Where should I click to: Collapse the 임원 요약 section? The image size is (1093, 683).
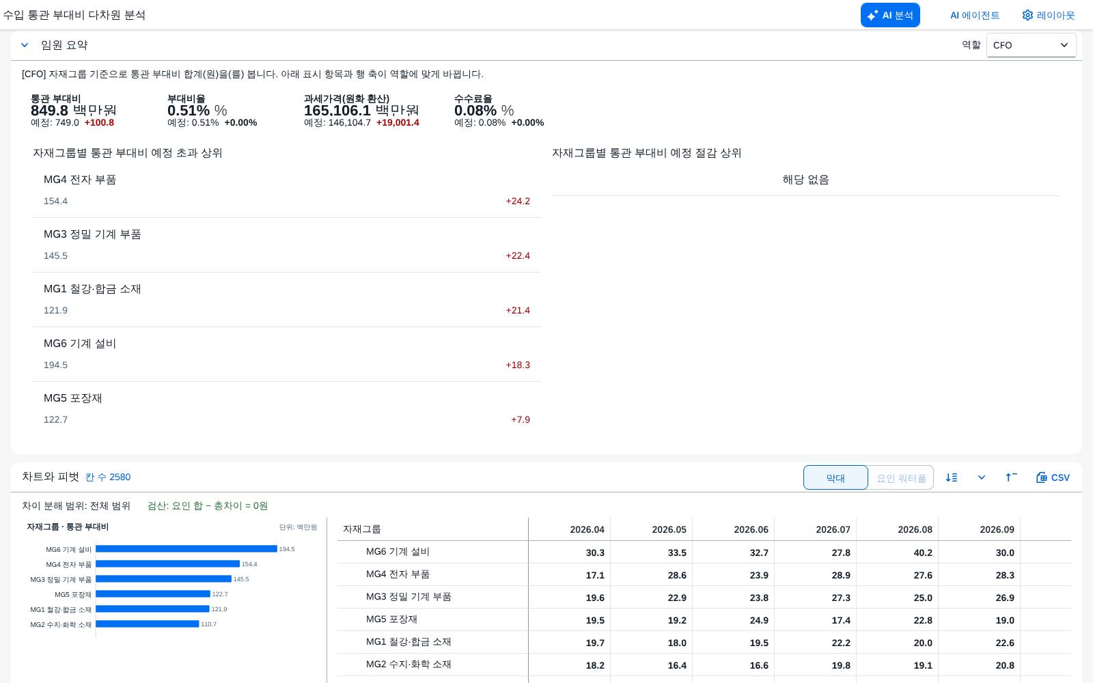[25, 45]
